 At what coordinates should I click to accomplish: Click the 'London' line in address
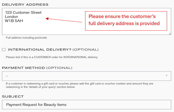coord(12,17)
